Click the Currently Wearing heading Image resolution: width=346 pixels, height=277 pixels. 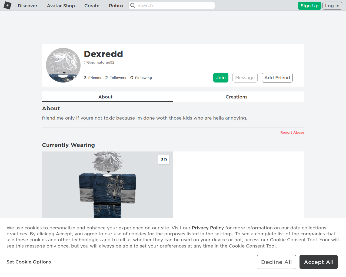click(68, 145)
